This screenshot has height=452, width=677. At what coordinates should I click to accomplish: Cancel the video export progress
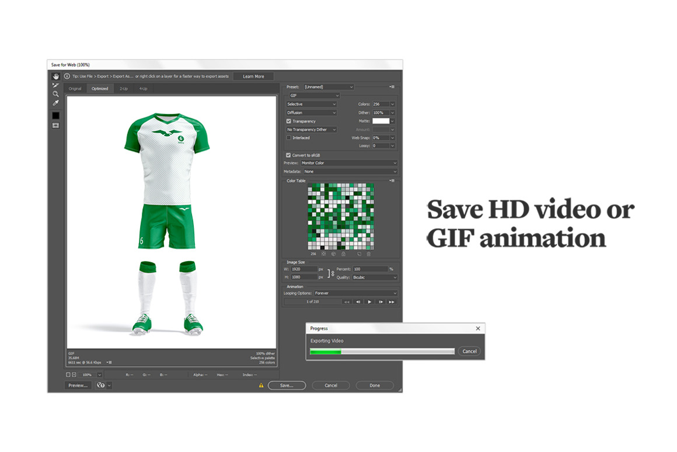click(469, 352)
